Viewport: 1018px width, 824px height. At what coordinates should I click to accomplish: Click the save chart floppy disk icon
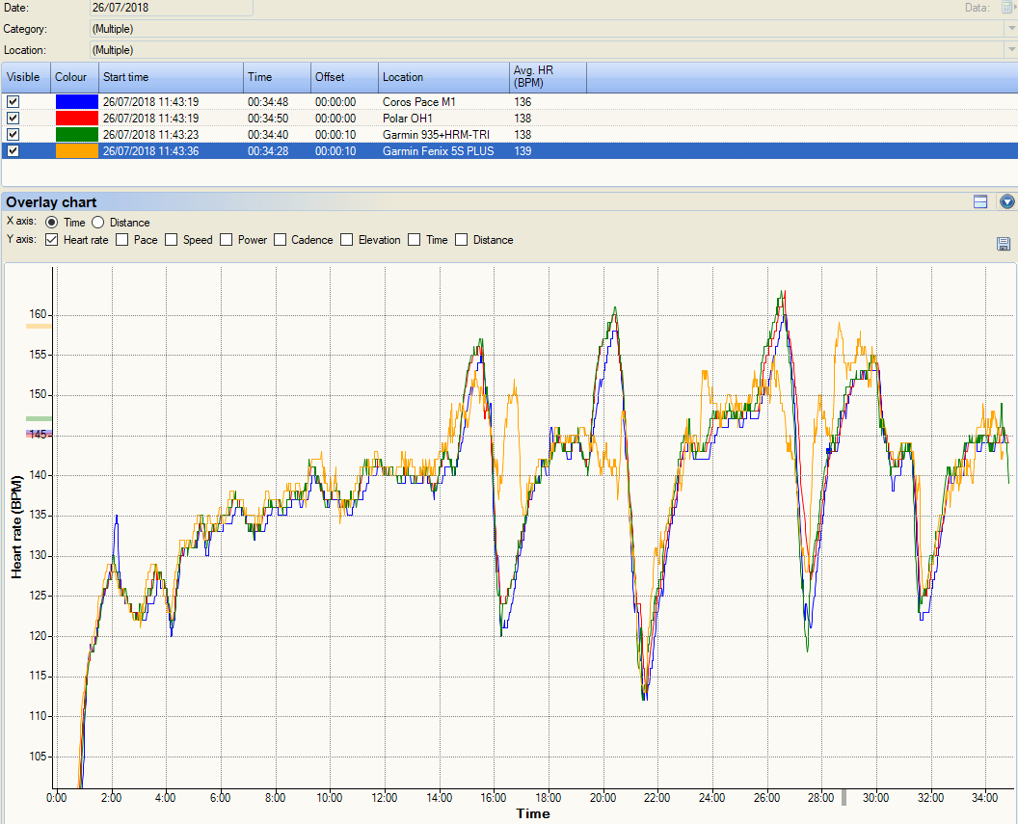(1004, 244)
